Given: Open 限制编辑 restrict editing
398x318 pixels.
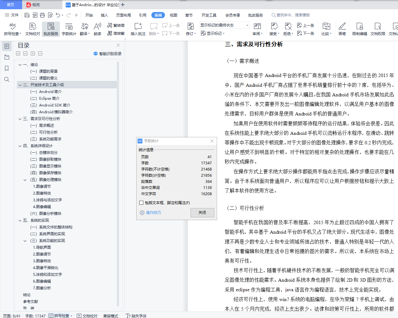Looking at the screenshot, I should (360, 29).
